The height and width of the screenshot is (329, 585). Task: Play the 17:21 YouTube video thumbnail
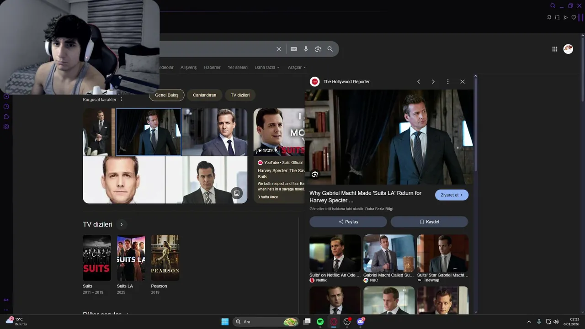click(279, 132)
